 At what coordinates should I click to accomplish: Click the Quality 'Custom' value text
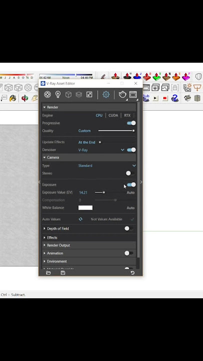(x=85, y=131)
